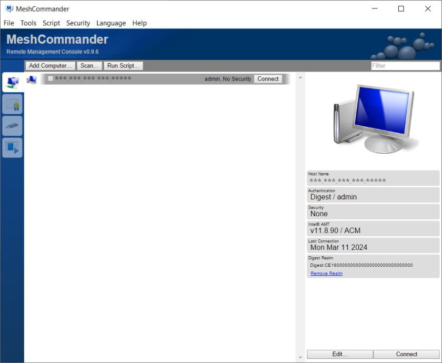Expand the Help menu

pos(139,23)
